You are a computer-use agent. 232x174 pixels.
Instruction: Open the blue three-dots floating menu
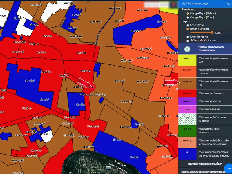coord(228,168)
